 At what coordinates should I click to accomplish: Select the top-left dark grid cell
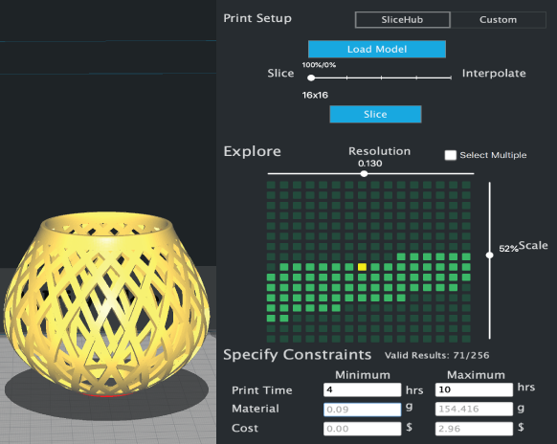pyautogui.click(x=271, y=185)
